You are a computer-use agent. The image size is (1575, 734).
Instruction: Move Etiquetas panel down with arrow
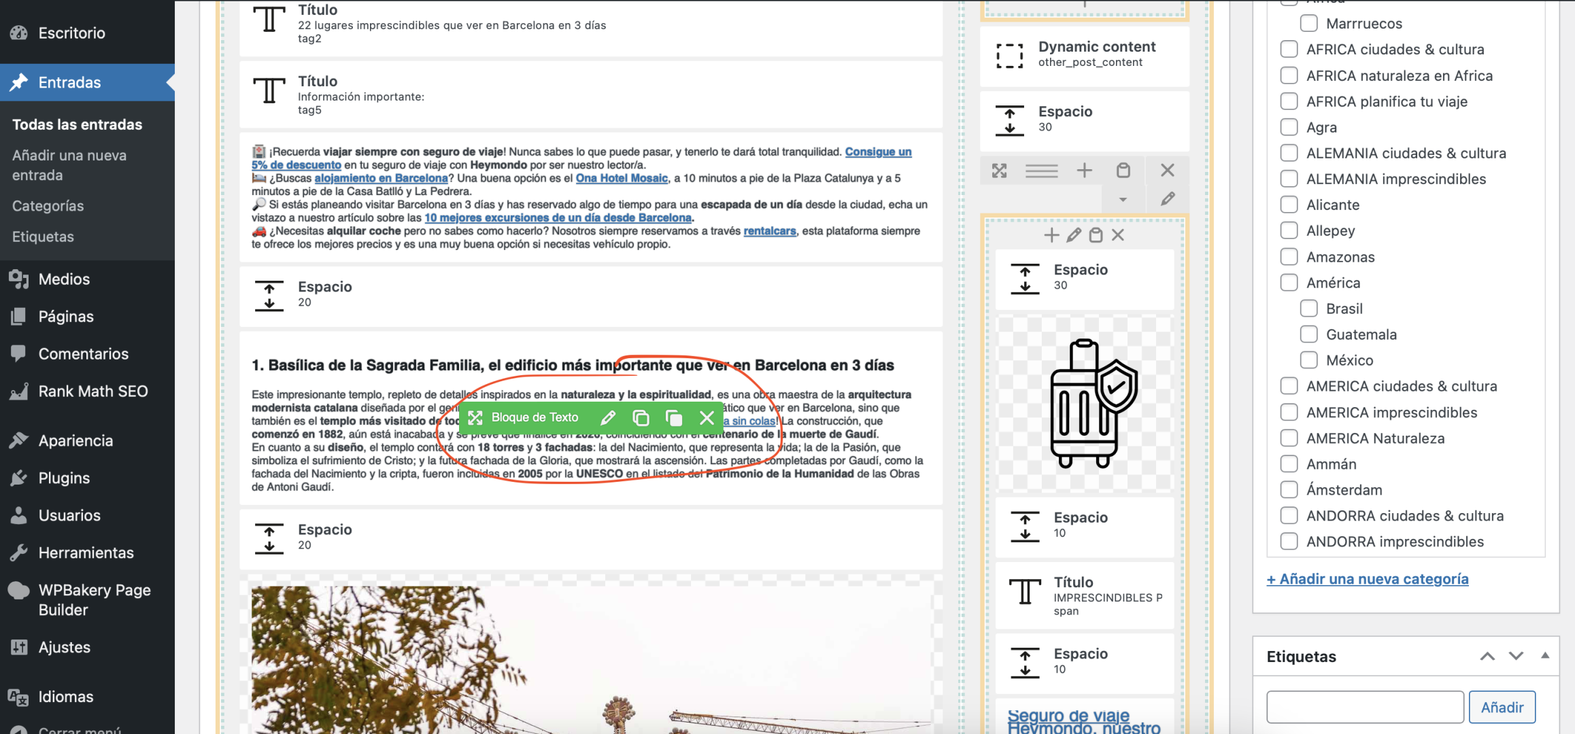pos(1516,657)
